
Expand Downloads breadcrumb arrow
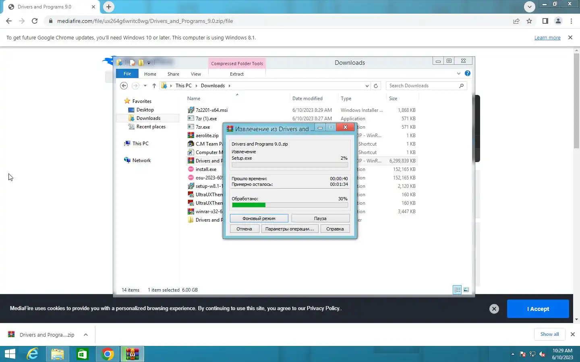coord(229,86)
